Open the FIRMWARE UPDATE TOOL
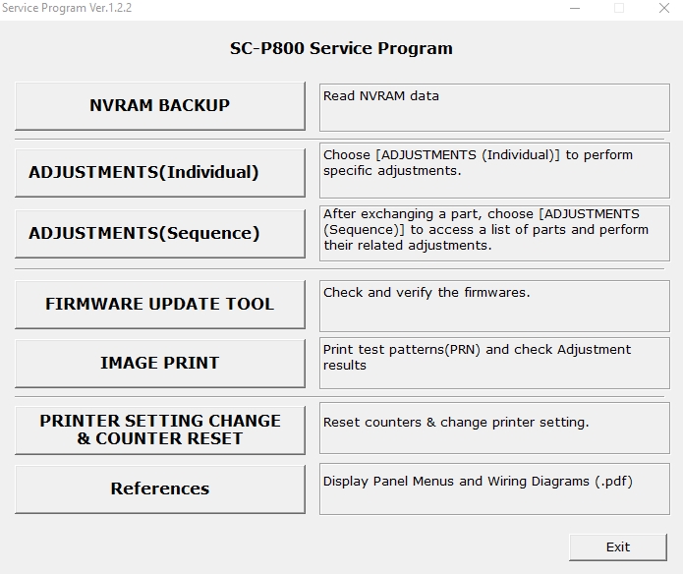This screenshot has width=683, height=574. point(160,304)
